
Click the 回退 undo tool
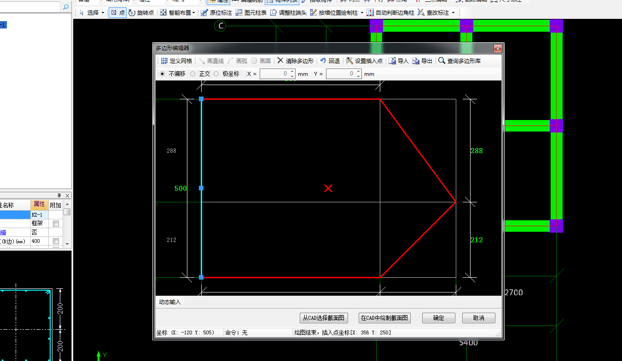pyautogui.click(x=330, y=61)
